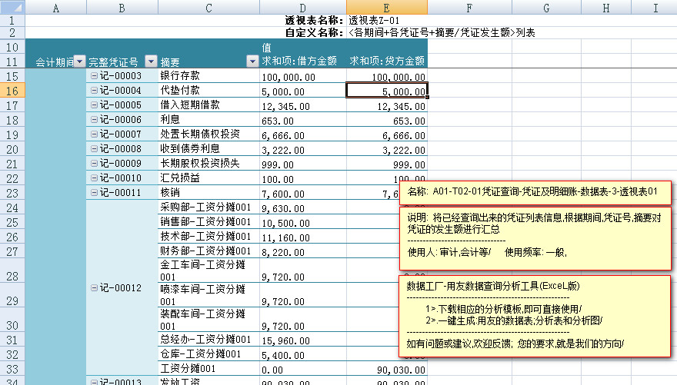Viewport: 677px width, 385px height.
Task: Click the minus icon beside 记-00009
Action: 94,164
